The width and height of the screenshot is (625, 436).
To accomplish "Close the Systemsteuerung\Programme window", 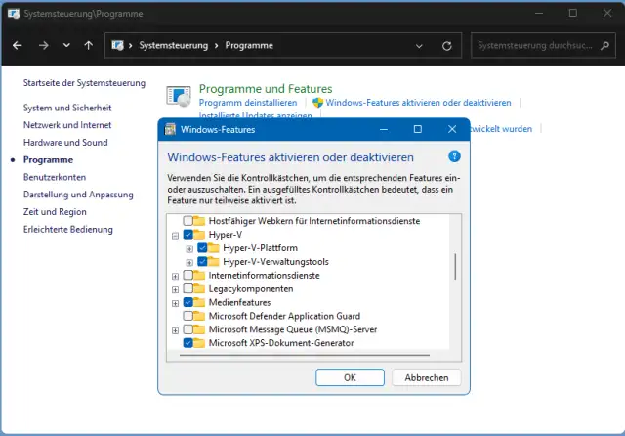I will [x=607, y=13].
